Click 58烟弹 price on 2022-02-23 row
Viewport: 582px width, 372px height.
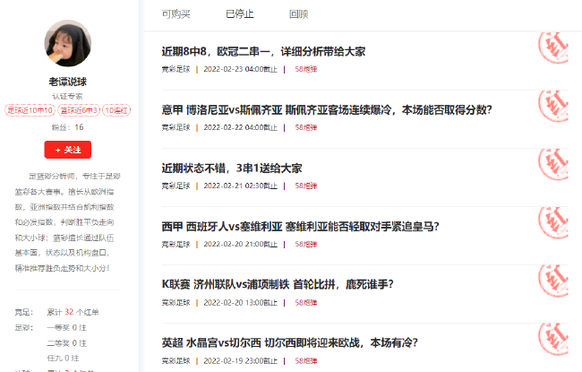click(306, 69)
